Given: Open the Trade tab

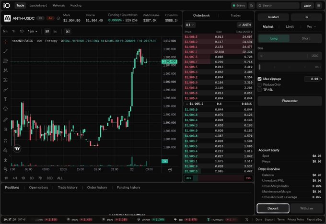Looking at the screenshot, I should click(x=20, y=5).
